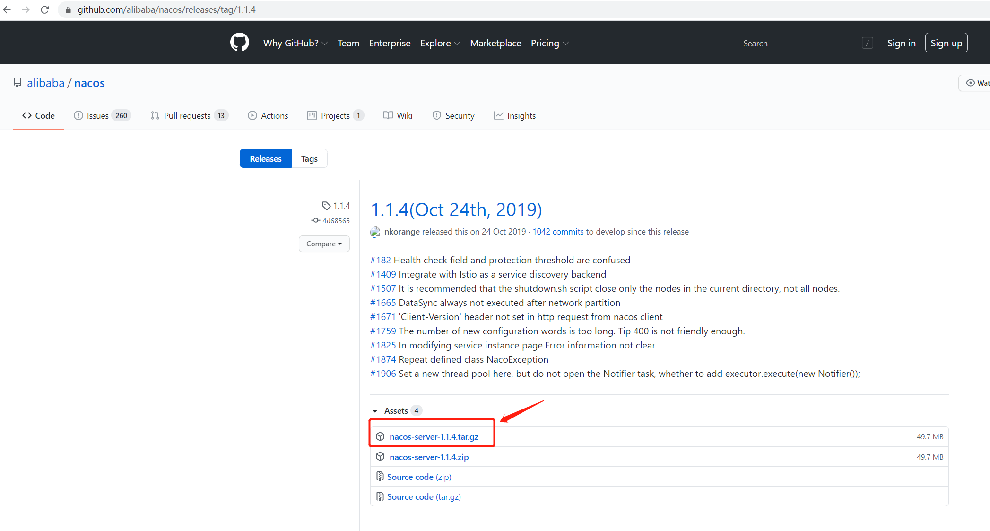Switch to the Code tab
990x531 pixels.
pos(38,116)
